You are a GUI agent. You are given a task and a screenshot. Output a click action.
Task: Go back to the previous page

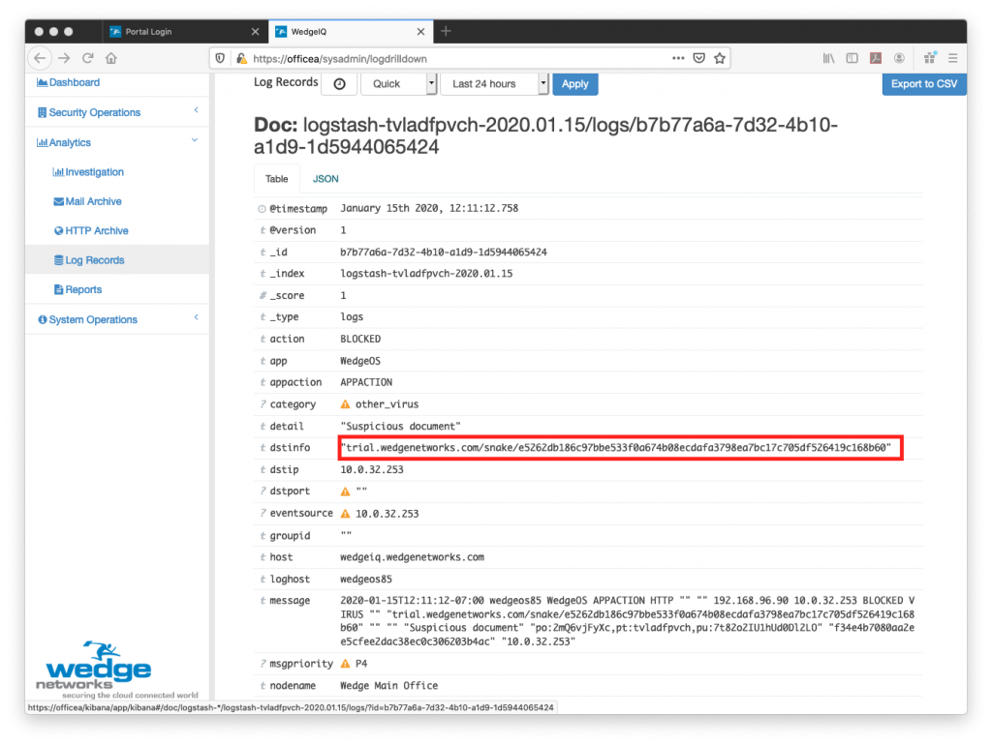pos(40,58)
